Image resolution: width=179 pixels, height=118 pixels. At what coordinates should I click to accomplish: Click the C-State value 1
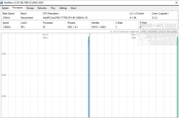[x=116, y=27]
